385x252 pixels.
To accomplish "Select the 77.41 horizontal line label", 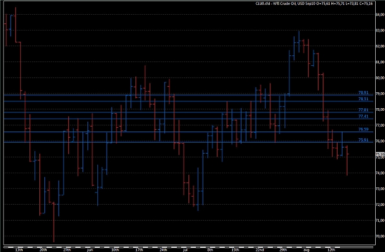I will (363, 116).
